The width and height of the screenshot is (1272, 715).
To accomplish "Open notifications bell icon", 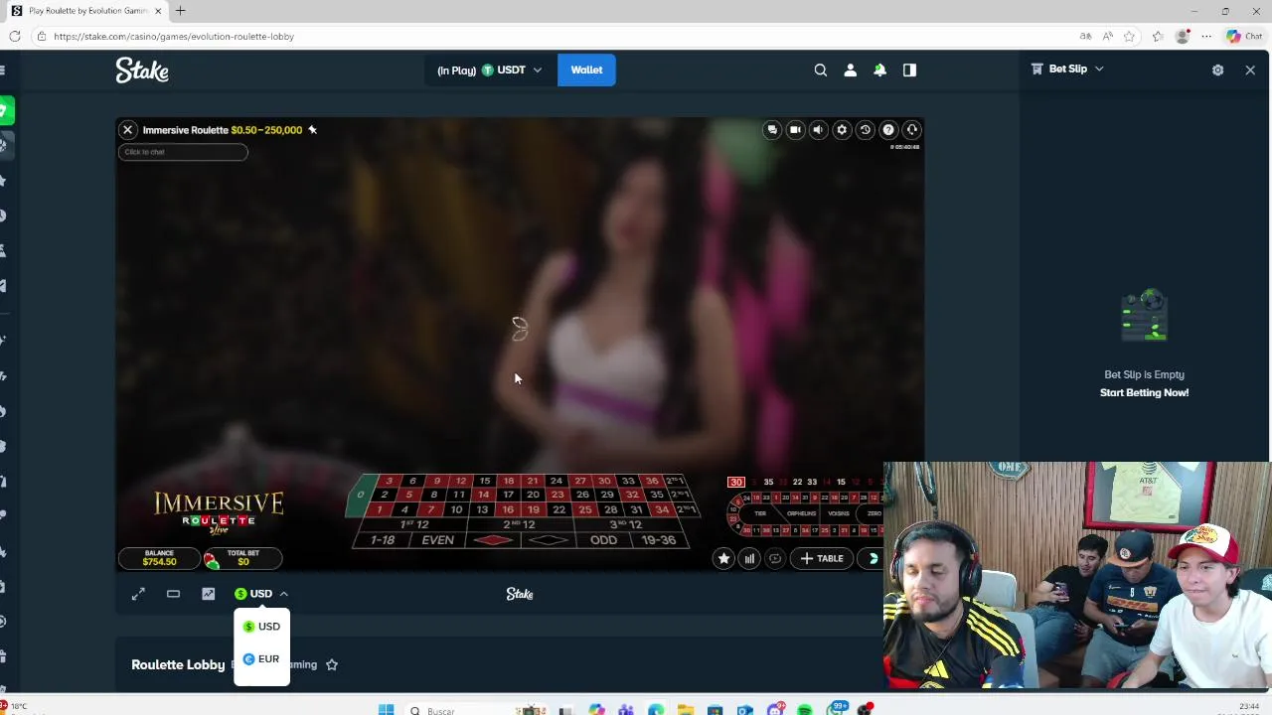I will pyautogui.click(x=879, y=71).
